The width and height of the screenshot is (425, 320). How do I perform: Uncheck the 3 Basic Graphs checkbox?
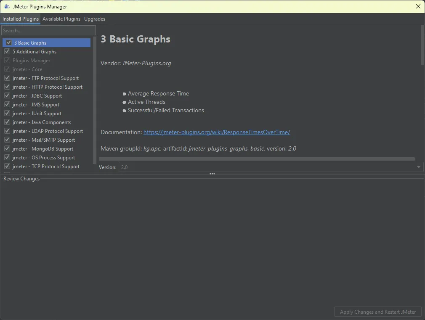point(9,42)
